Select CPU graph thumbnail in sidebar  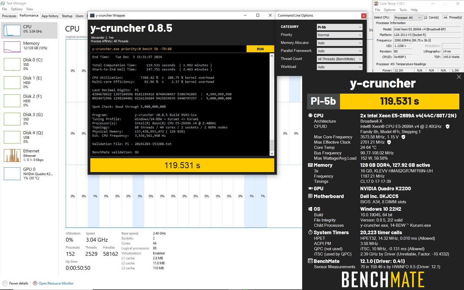(12, 30)
